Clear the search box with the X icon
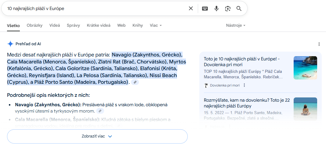This screenshot has height=146, width=326. tap(191, 8)
